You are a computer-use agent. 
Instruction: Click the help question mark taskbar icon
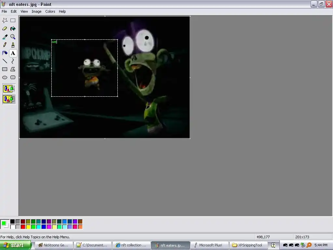coord(273,245)
